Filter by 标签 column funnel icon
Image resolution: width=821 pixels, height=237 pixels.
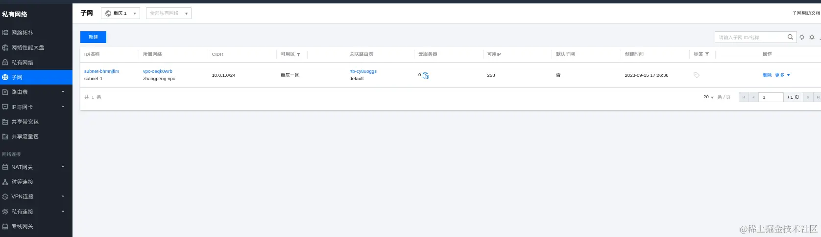coord(707,54)
